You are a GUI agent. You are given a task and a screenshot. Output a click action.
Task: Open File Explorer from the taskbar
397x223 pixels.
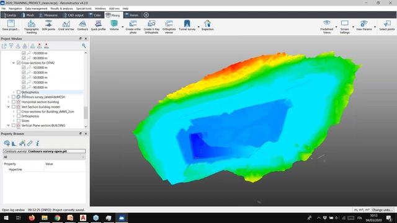(x=45, y=217)
